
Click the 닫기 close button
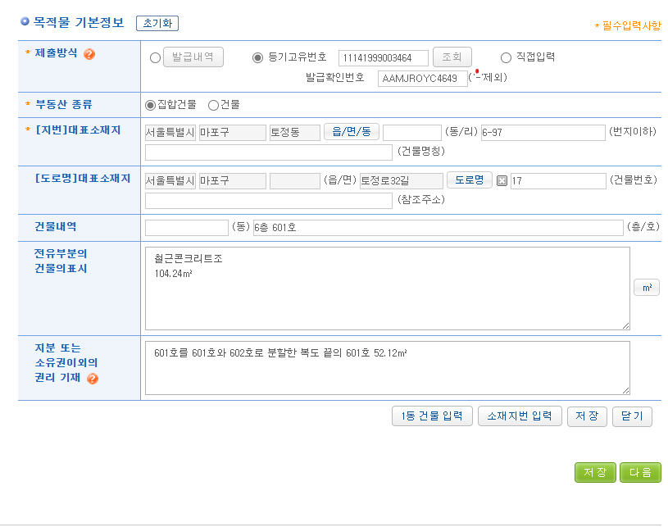(632, 416)
